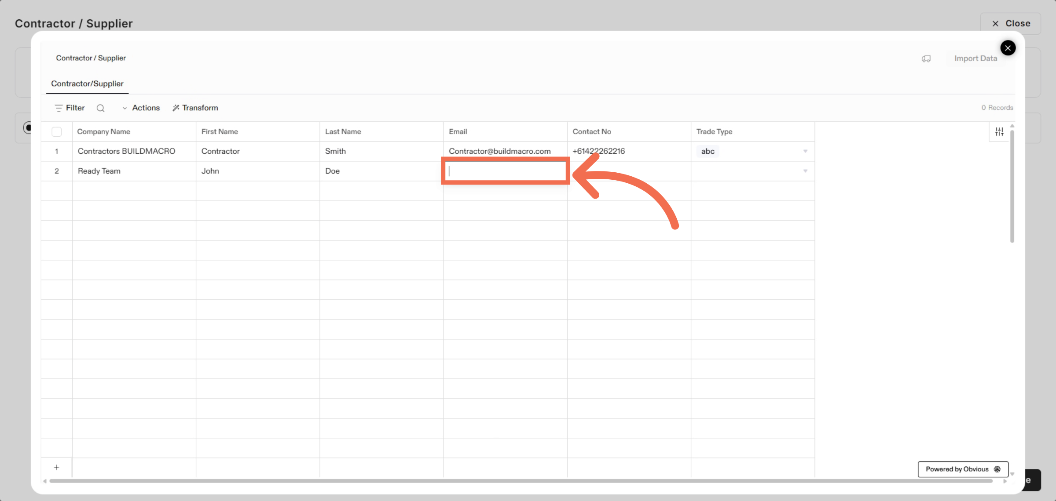Click the Email column header

click(x=458, y=132)
